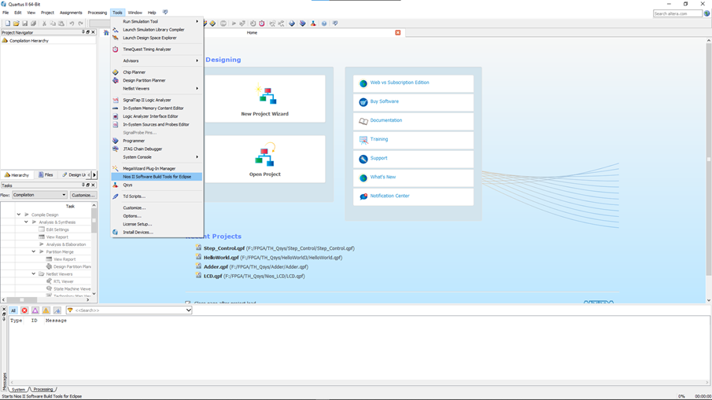Click the Chip Planner icon in Tools menu
Image resolution: width=712 pixels, height=400 pixels.
(116, 72)
